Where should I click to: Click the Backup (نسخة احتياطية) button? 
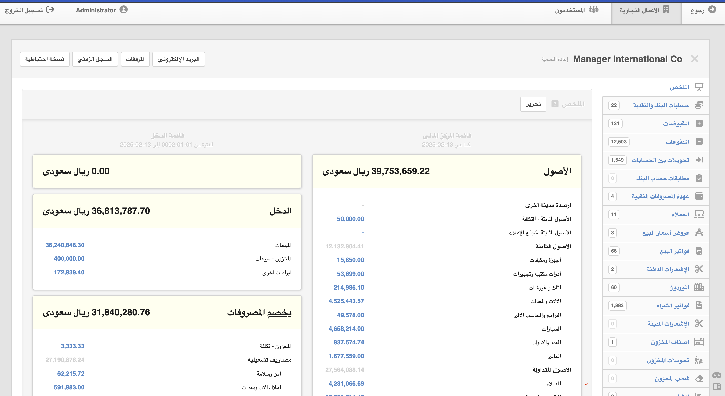45,59
